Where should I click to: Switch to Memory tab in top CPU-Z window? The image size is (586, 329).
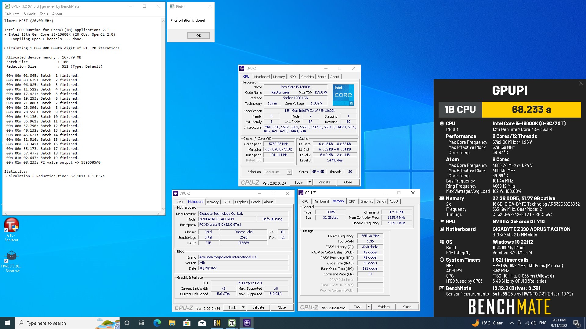(x=279, y=77)
